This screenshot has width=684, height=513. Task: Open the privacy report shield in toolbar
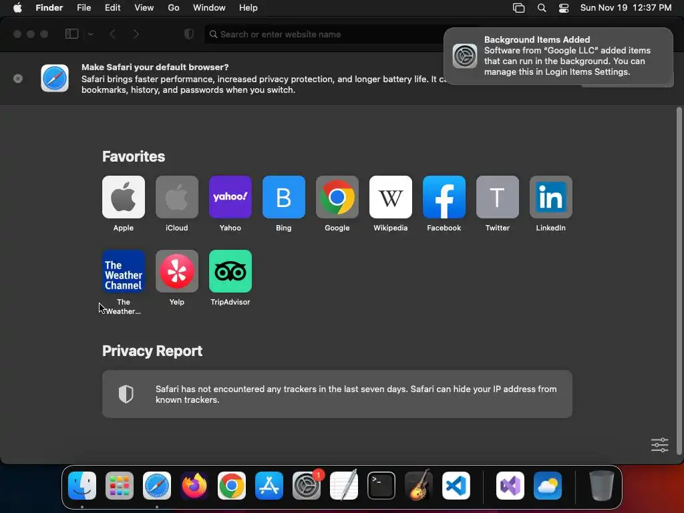pos(189,34)
